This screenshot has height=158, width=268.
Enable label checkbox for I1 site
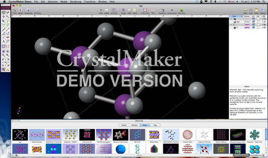click(258, 27)
